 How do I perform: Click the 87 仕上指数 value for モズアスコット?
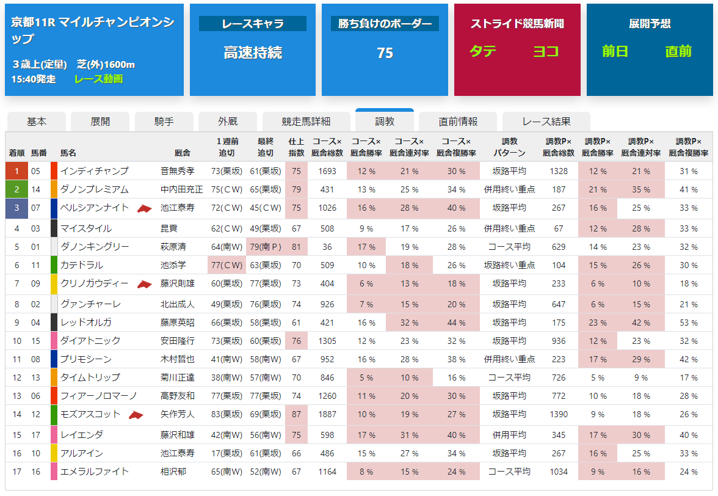coord(296,414)
